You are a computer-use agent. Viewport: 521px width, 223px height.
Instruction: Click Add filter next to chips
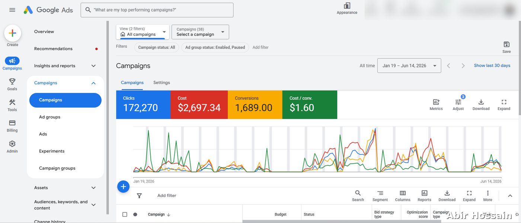[x=260, y=47]
